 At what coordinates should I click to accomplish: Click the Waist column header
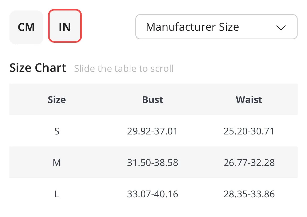point(249,100)
